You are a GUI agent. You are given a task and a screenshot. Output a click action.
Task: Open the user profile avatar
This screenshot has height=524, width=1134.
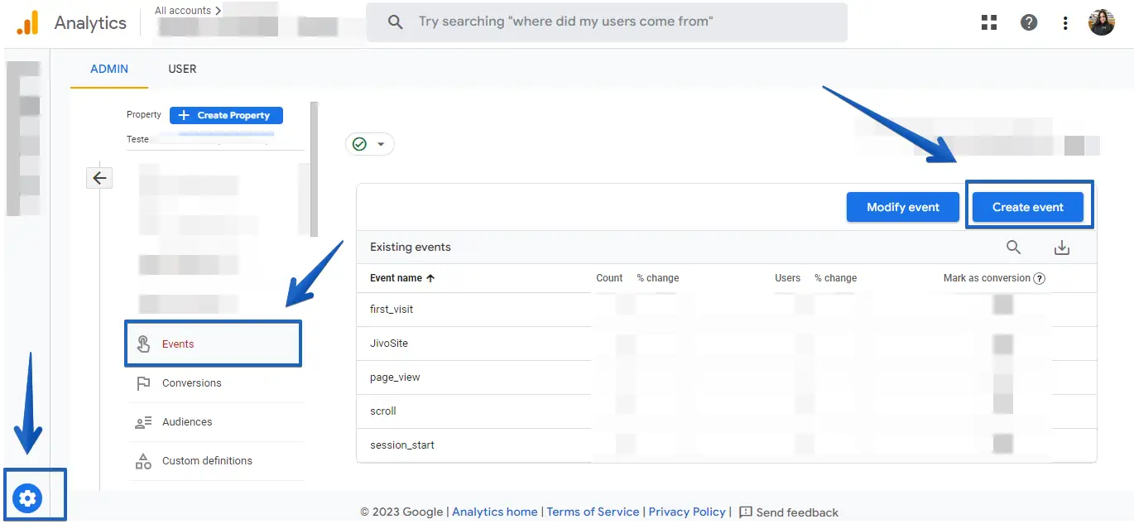[x=1101, y=22]
